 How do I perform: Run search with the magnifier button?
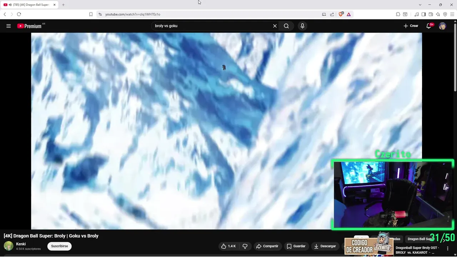tap(286, 26)
